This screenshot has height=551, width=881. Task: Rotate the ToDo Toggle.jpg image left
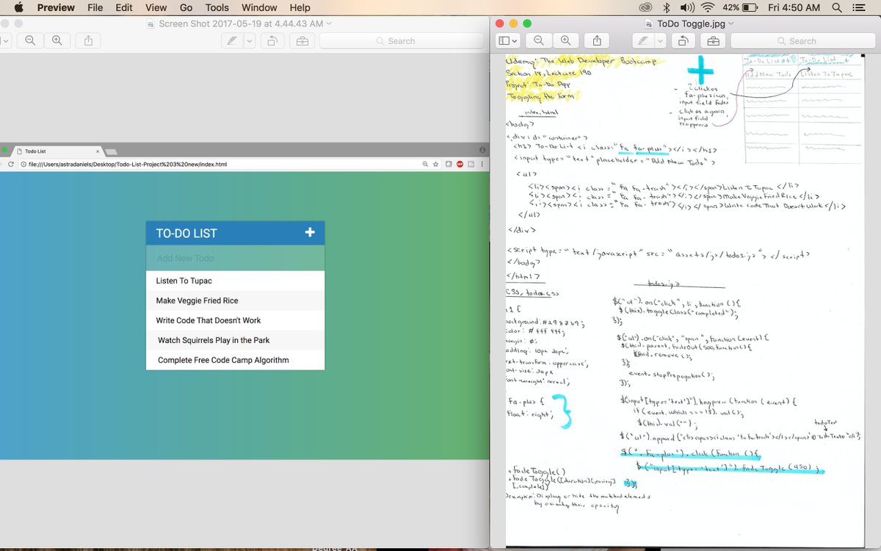pos(682,40)
